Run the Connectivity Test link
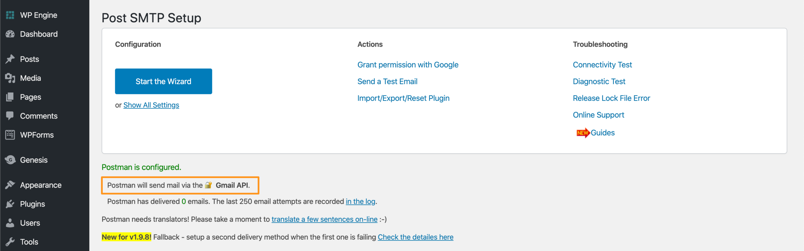 pos(602,65)
